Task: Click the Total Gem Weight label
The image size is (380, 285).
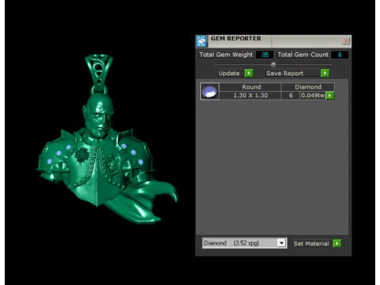Action: (226, 55)
